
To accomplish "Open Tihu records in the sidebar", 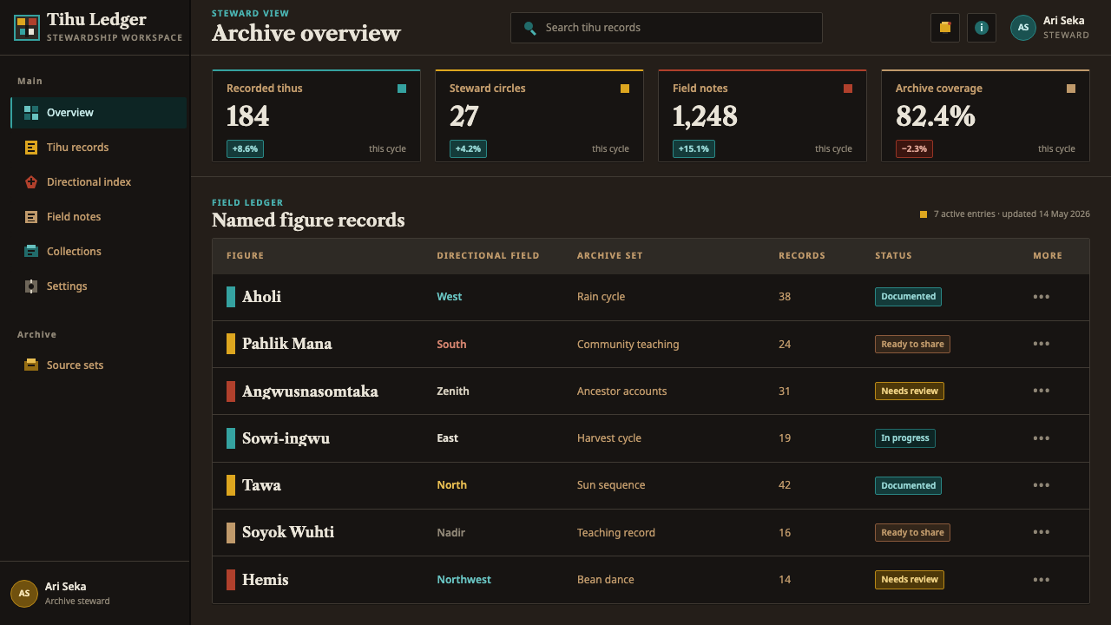I will coord(98,148).
